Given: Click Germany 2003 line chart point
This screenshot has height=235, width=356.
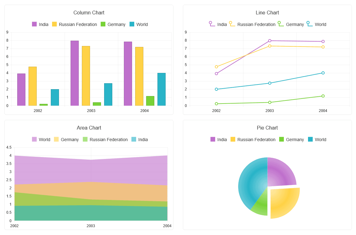Looking at the screenshot, I should [270, 102].
